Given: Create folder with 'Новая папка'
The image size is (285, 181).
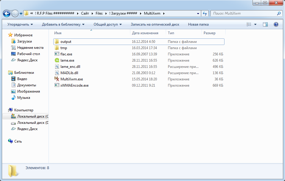Looking at the screenshot, I should point(198,24).
